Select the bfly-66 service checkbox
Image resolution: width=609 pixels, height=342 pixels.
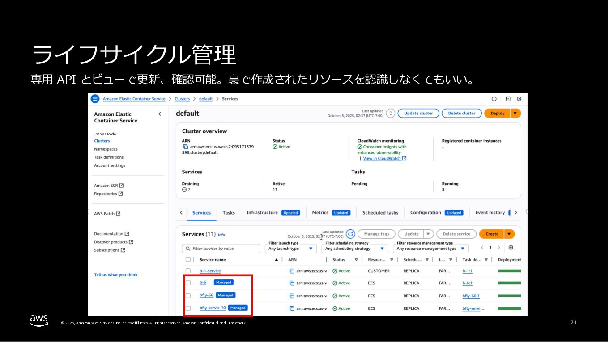[188, 296]
